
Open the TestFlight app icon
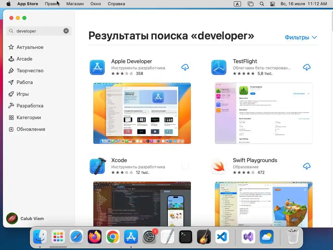pos(219,67)
